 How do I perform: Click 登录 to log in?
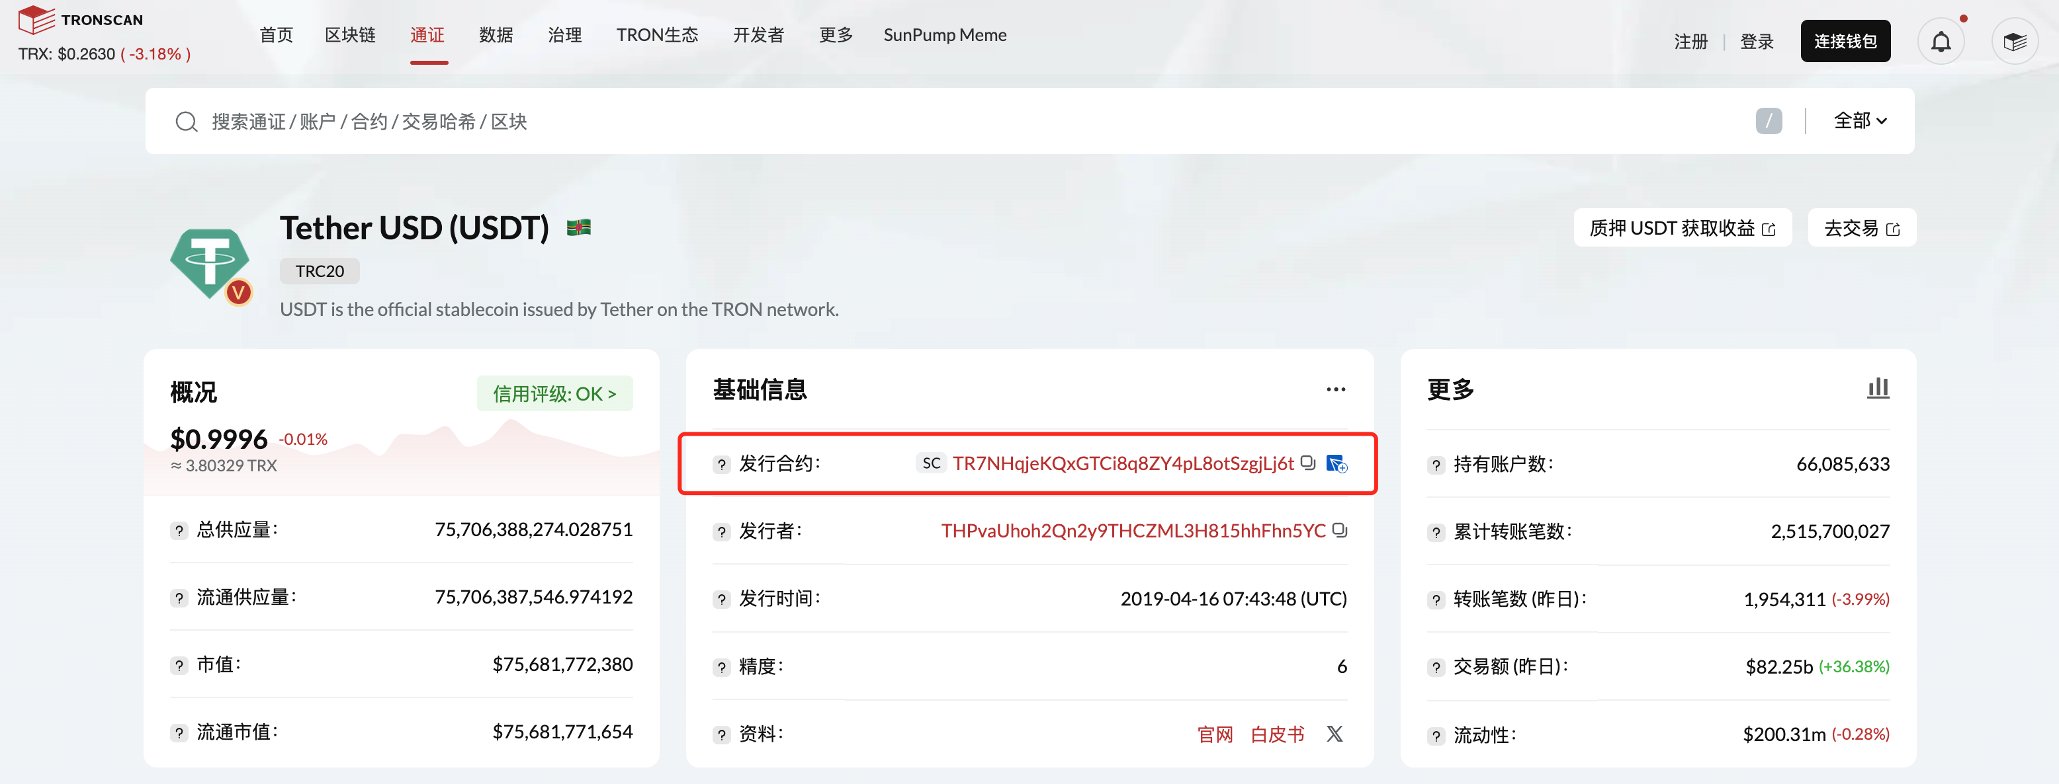1756,42
